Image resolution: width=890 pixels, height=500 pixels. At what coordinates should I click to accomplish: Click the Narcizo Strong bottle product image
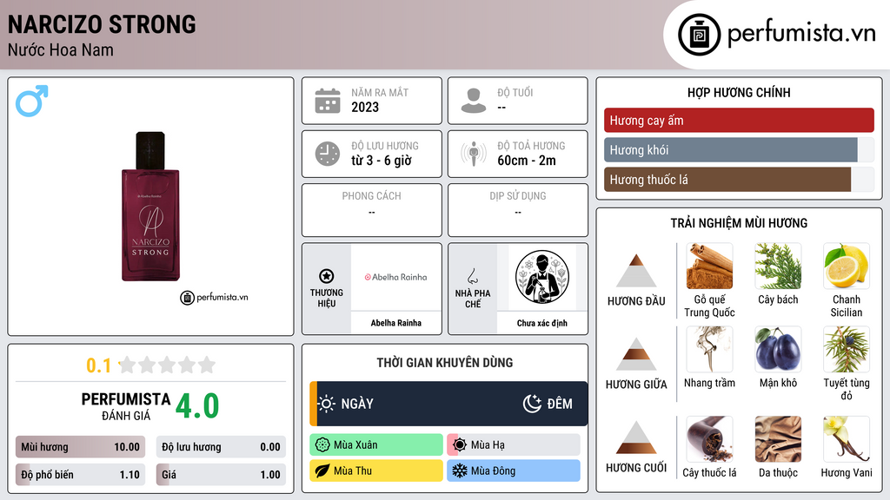click(150, 207)
